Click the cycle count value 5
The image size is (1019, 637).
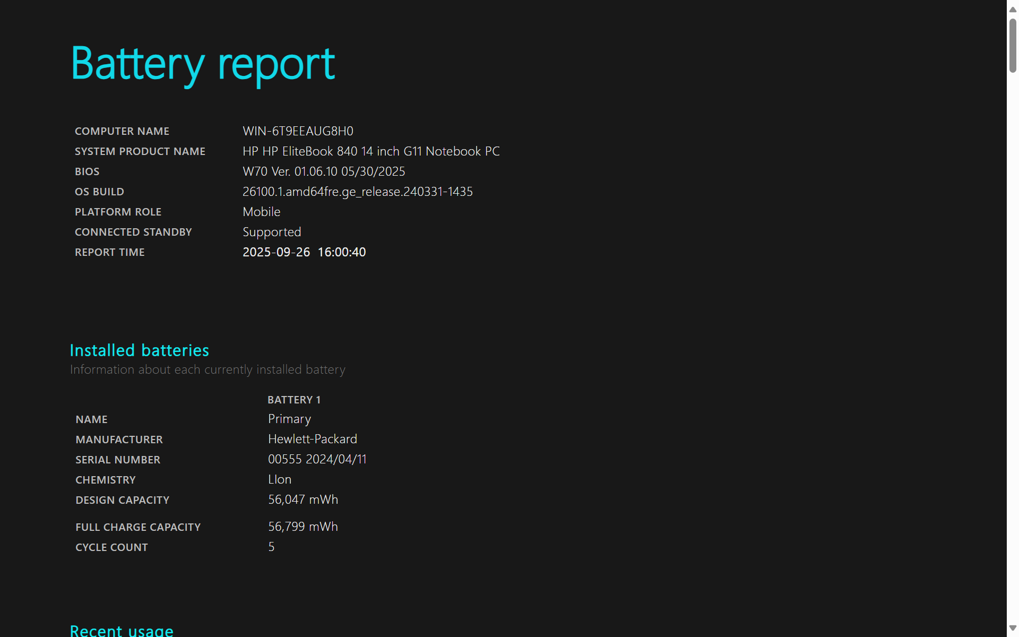coord(271,547)
